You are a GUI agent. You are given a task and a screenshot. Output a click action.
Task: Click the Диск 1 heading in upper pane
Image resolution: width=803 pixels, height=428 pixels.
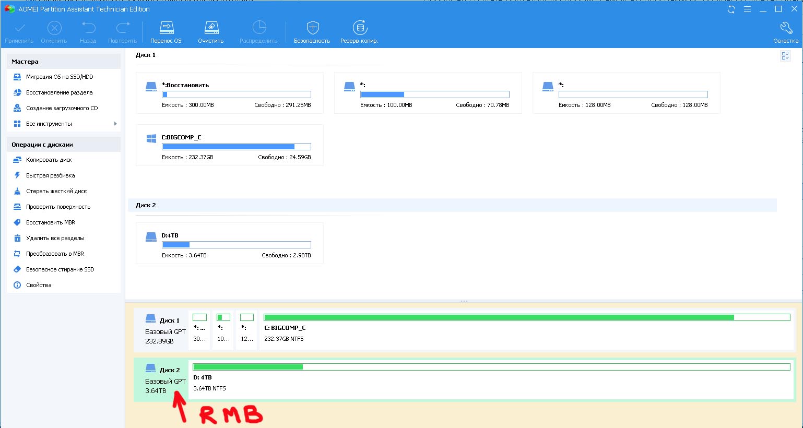[x=146, y=55]
